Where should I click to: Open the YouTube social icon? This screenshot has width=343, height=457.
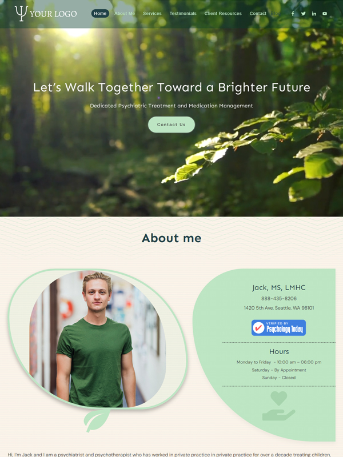click(325, 14)
